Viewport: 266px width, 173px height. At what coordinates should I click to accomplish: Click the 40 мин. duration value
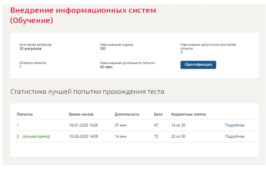[x=106, y=67]
